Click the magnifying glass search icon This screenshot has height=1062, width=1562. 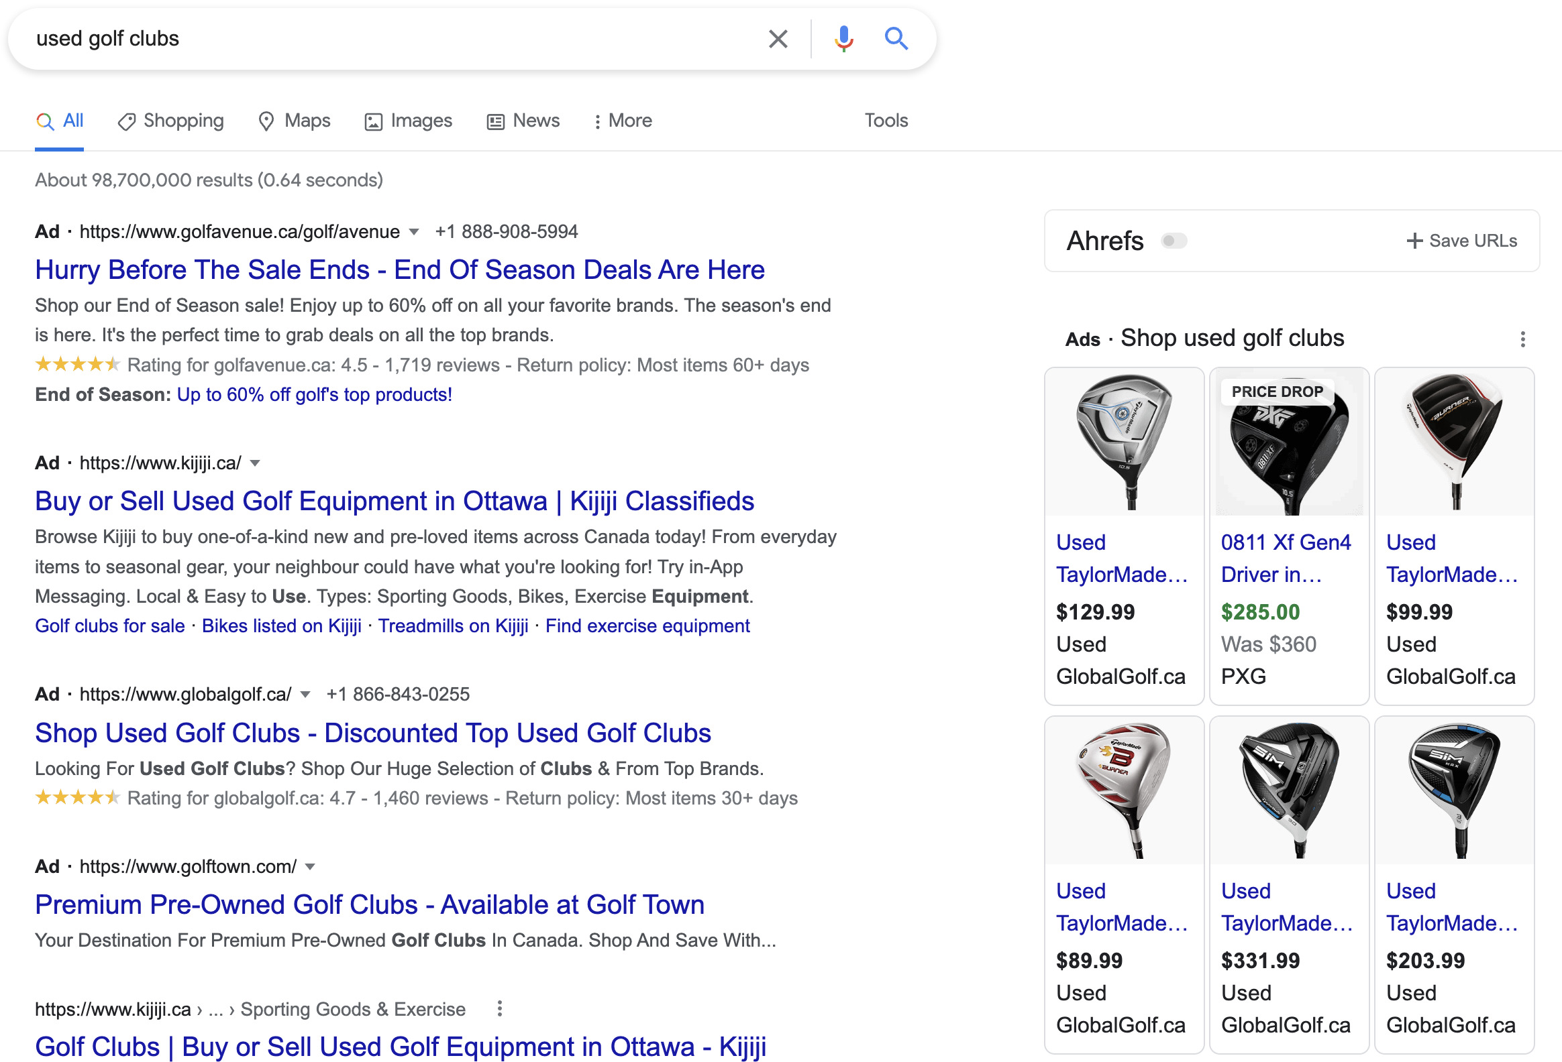[x=896, y=38]
